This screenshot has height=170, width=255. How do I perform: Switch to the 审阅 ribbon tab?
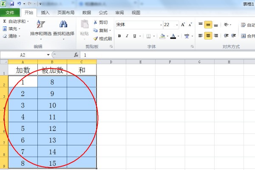(119, 12)
